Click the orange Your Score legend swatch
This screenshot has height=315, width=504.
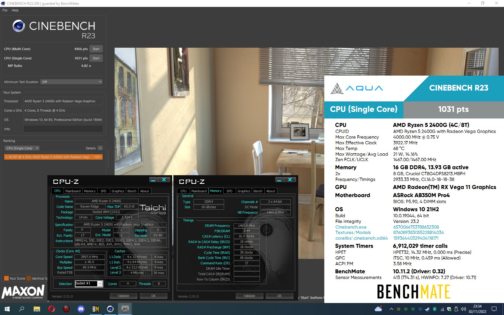coord(6,278)
